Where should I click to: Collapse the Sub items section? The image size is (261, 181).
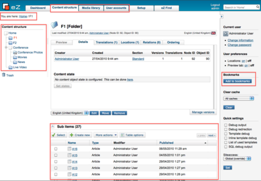[53, 127]
